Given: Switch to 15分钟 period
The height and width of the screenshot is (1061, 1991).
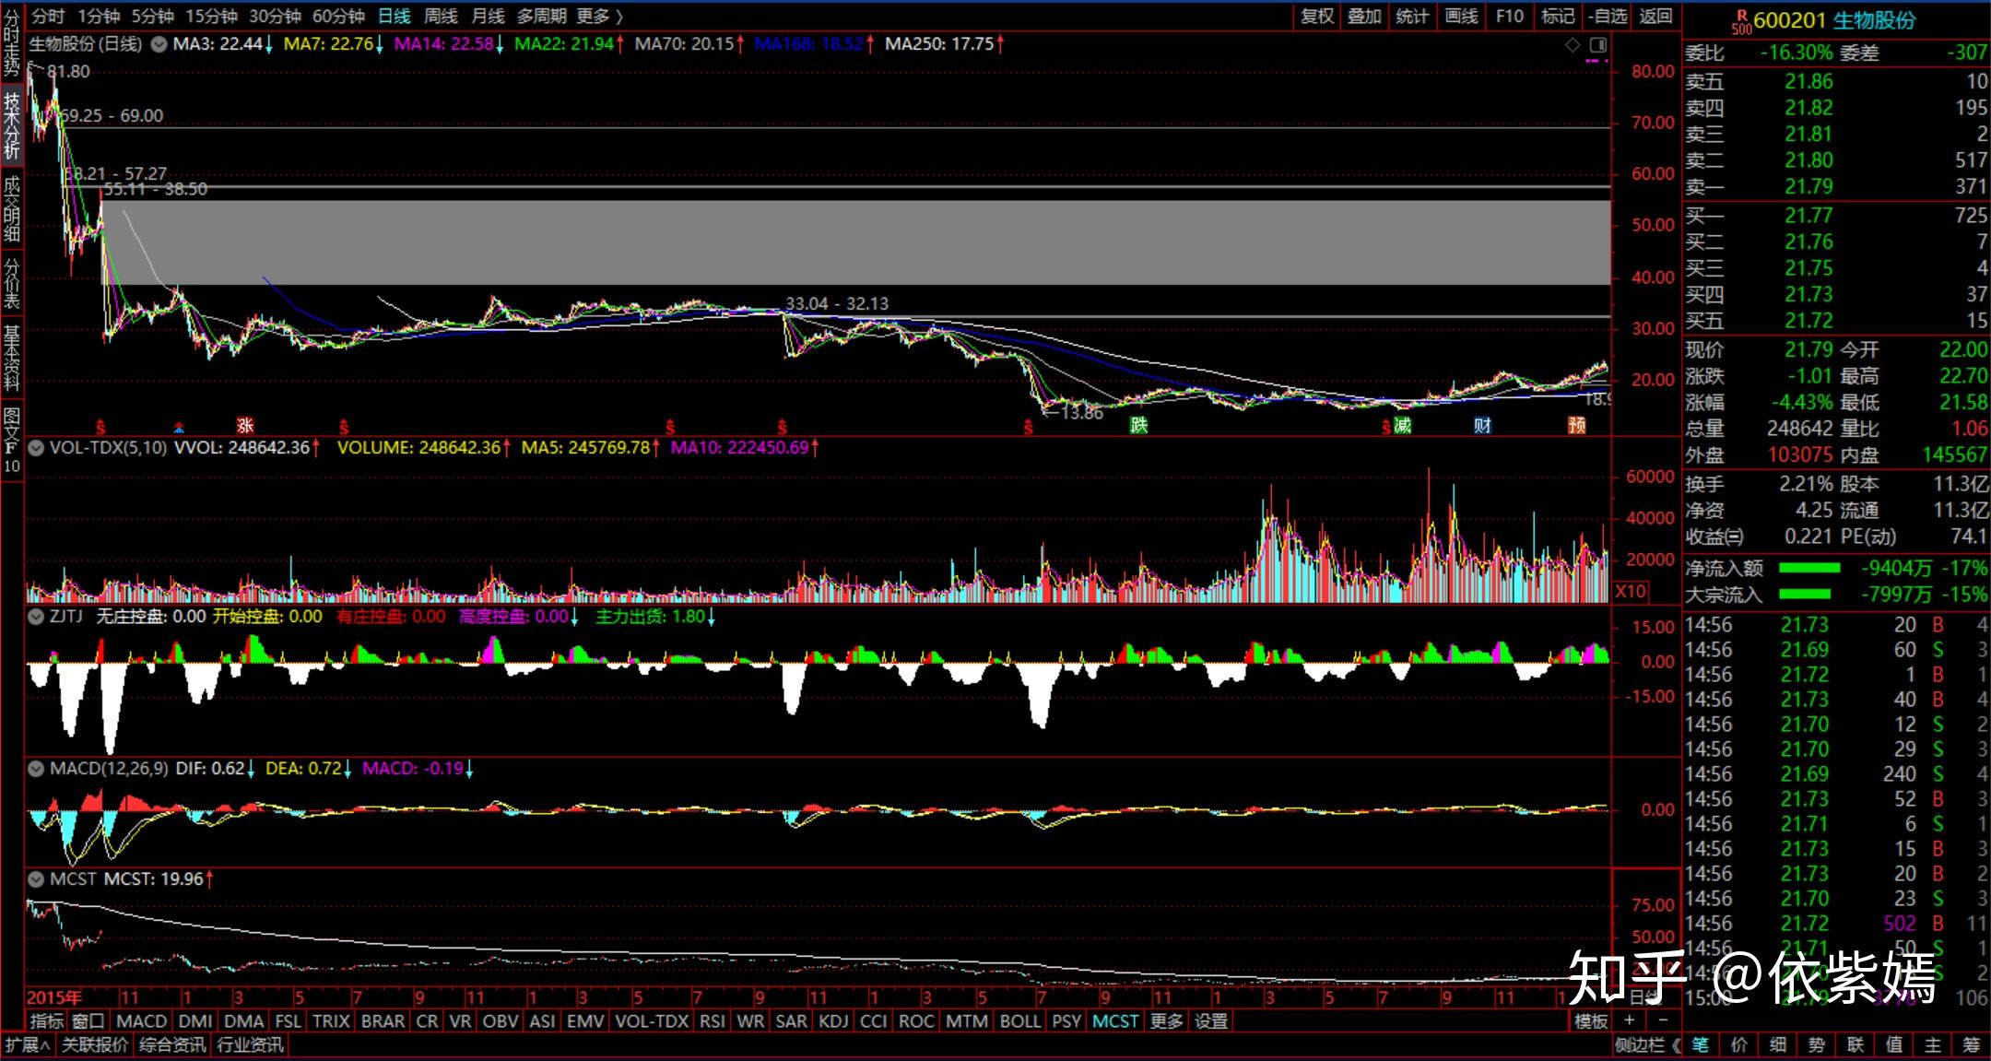Looking at the screenshot, I should pos(211,17).
